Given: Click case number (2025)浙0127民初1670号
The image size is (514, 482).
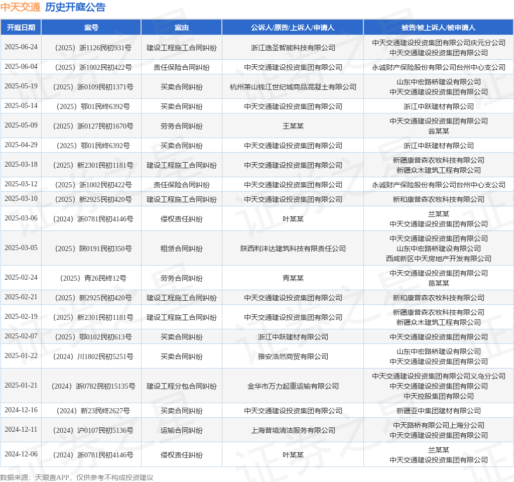Looking at the screenshot, I should pyautogui.click(x=91, y=126).
